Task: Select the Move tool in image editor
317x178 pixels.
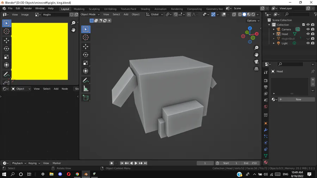Action: tap(6, 40)
